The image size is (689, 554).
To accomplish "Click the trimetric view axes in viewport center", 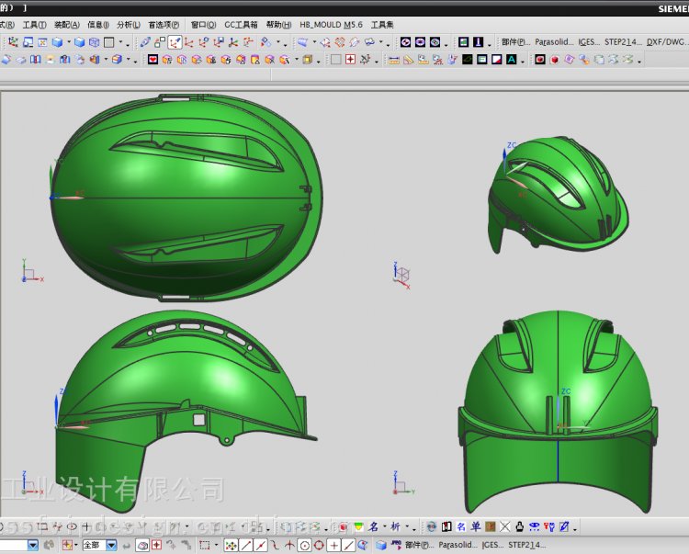I will coord(401,275).
